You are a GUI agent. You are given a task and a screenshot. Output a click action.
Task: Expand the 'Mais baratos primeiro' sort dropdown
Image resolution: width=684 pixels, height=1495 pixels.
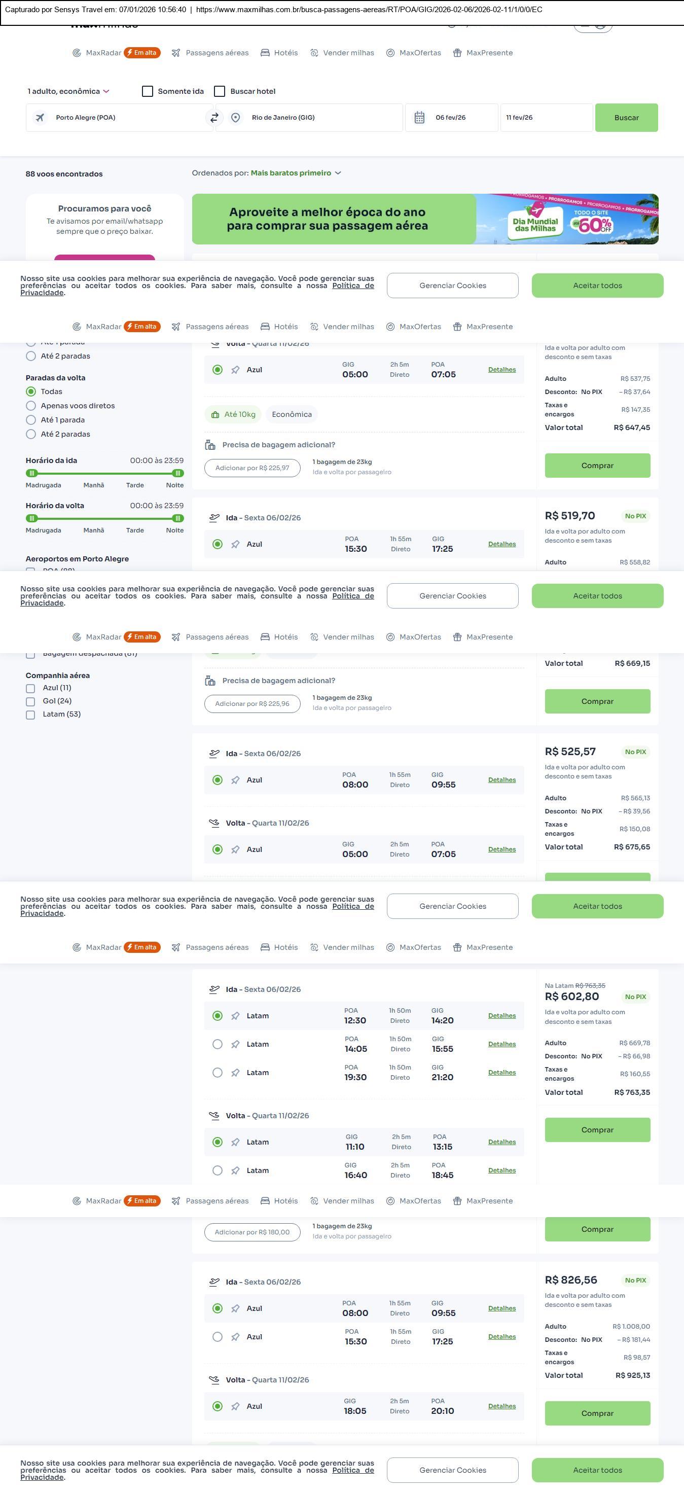[296, 173]
